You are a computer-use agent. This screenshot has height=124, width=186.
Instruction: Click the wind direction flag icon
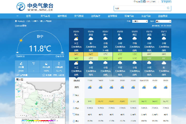click(34, 64)
